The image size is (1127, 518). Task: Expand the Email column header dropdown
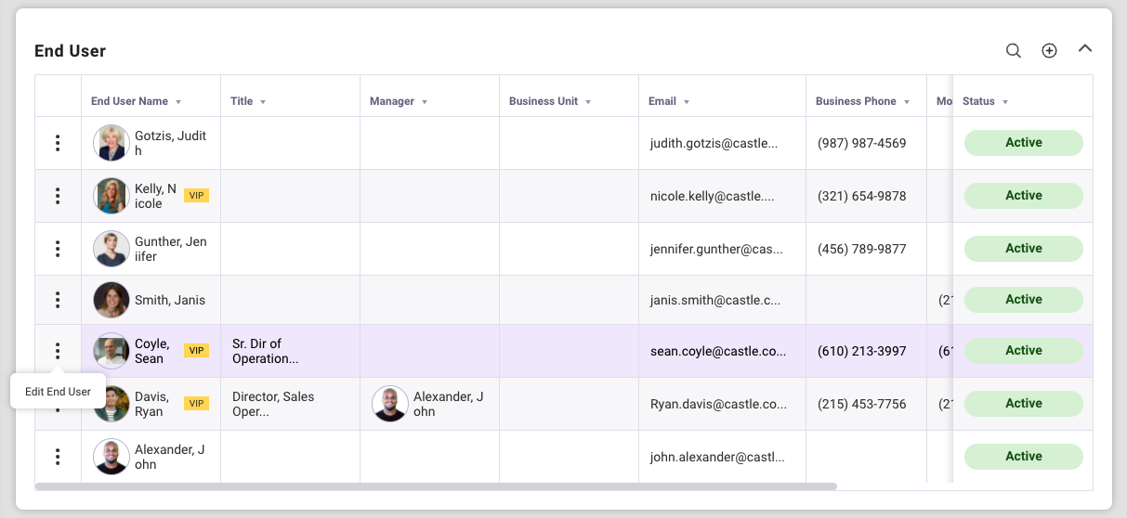tap(687, 102)
